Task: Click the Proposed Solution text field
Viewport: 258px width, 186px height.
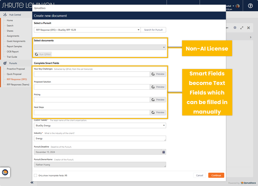Action: click(x=92, y=87)
